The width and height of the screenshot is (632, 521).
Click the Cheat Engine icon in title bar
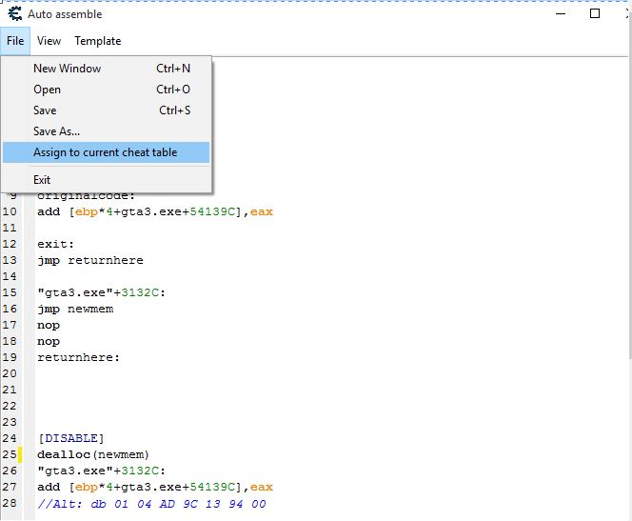14,14
